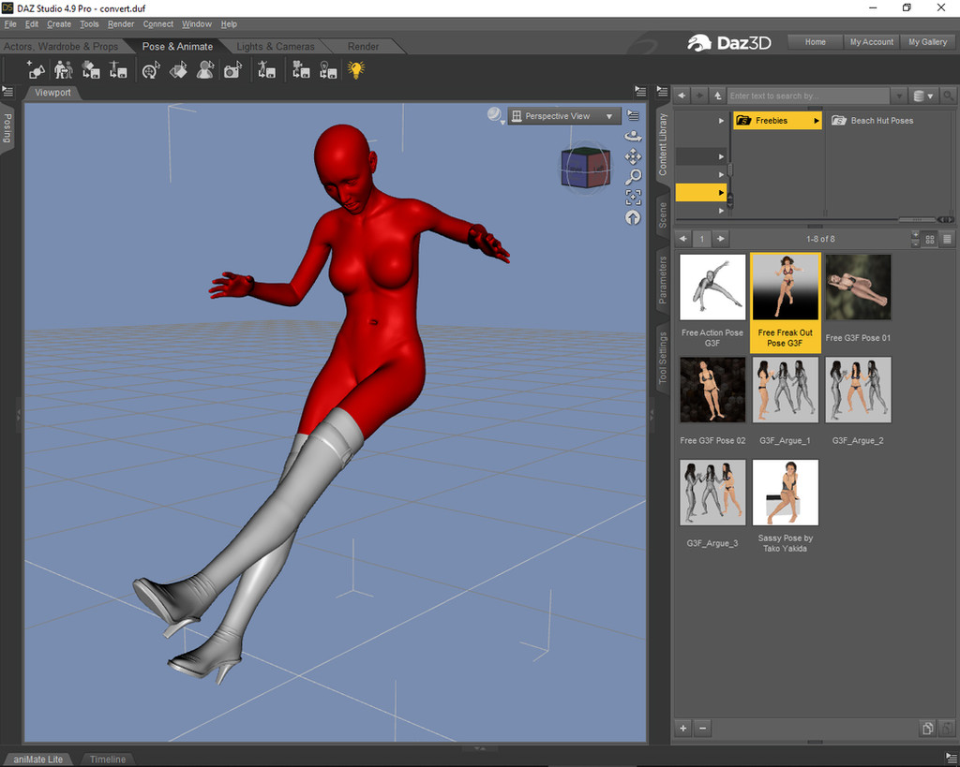
Task: Click the draw style sphere in viewport
Action: click(495, 115)
